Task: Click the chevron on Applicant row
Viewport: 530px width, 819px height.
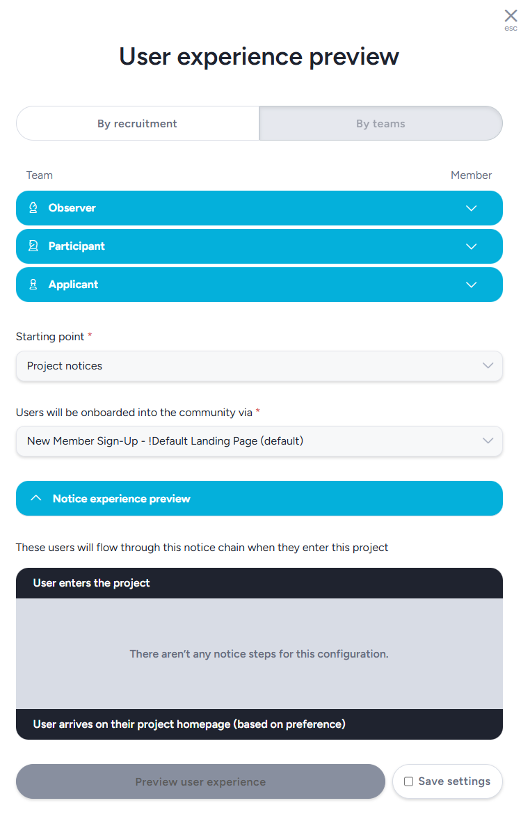Action: coord(472,285)
